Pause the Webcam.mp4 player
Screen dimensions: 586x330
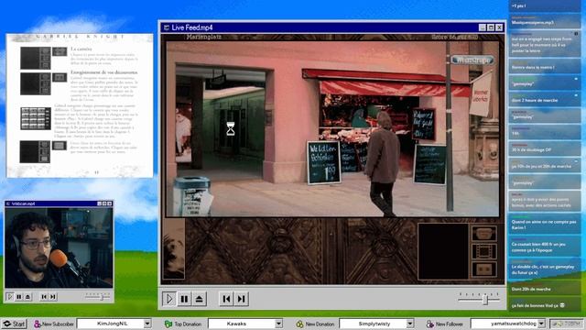[18, 297]
